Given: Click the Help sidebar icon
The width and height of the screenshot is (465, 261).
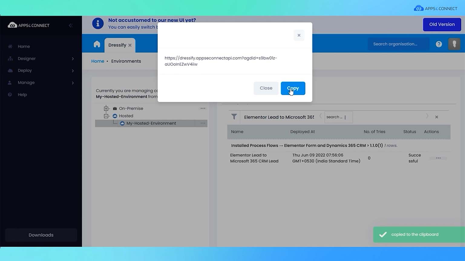Looking at the screenshot, I should 10,95.
